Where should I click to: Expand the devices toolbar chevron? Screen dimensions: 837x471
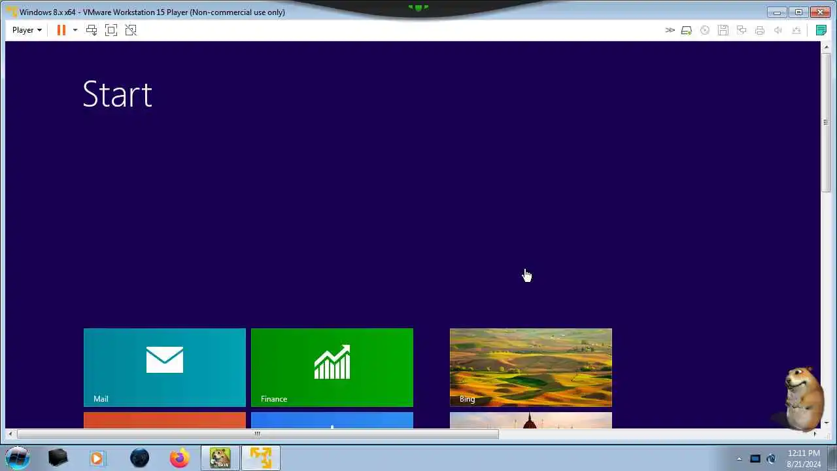(x=670, y=30)
